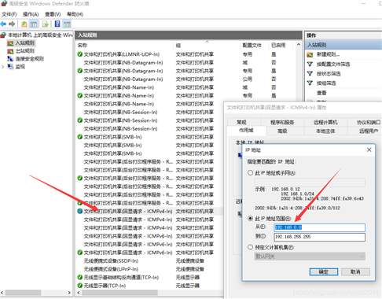Sort rules by the 组 column header
This screenshot has height=299, width=382.
tap(207, 46)
